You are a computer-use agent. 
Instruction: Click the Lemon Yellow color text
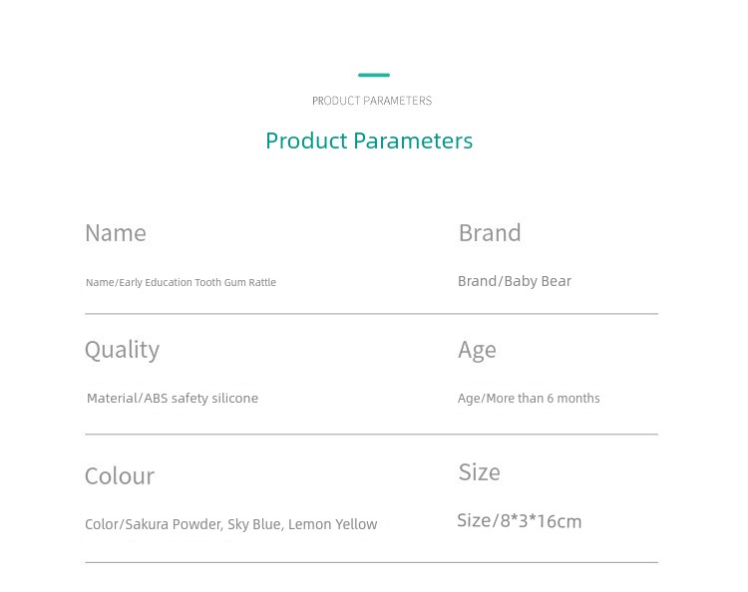pyautogui.click(x=332, y=524)
